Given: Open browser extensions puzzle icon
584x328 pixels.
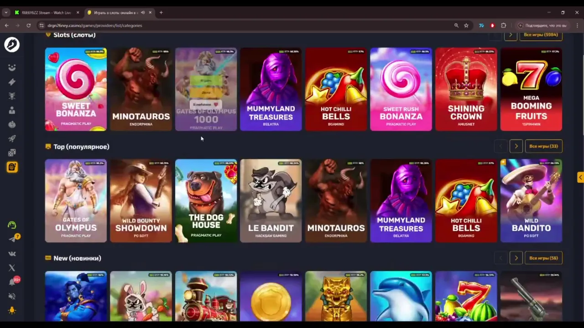Looking at the screenshot, I should pos(504,26).
